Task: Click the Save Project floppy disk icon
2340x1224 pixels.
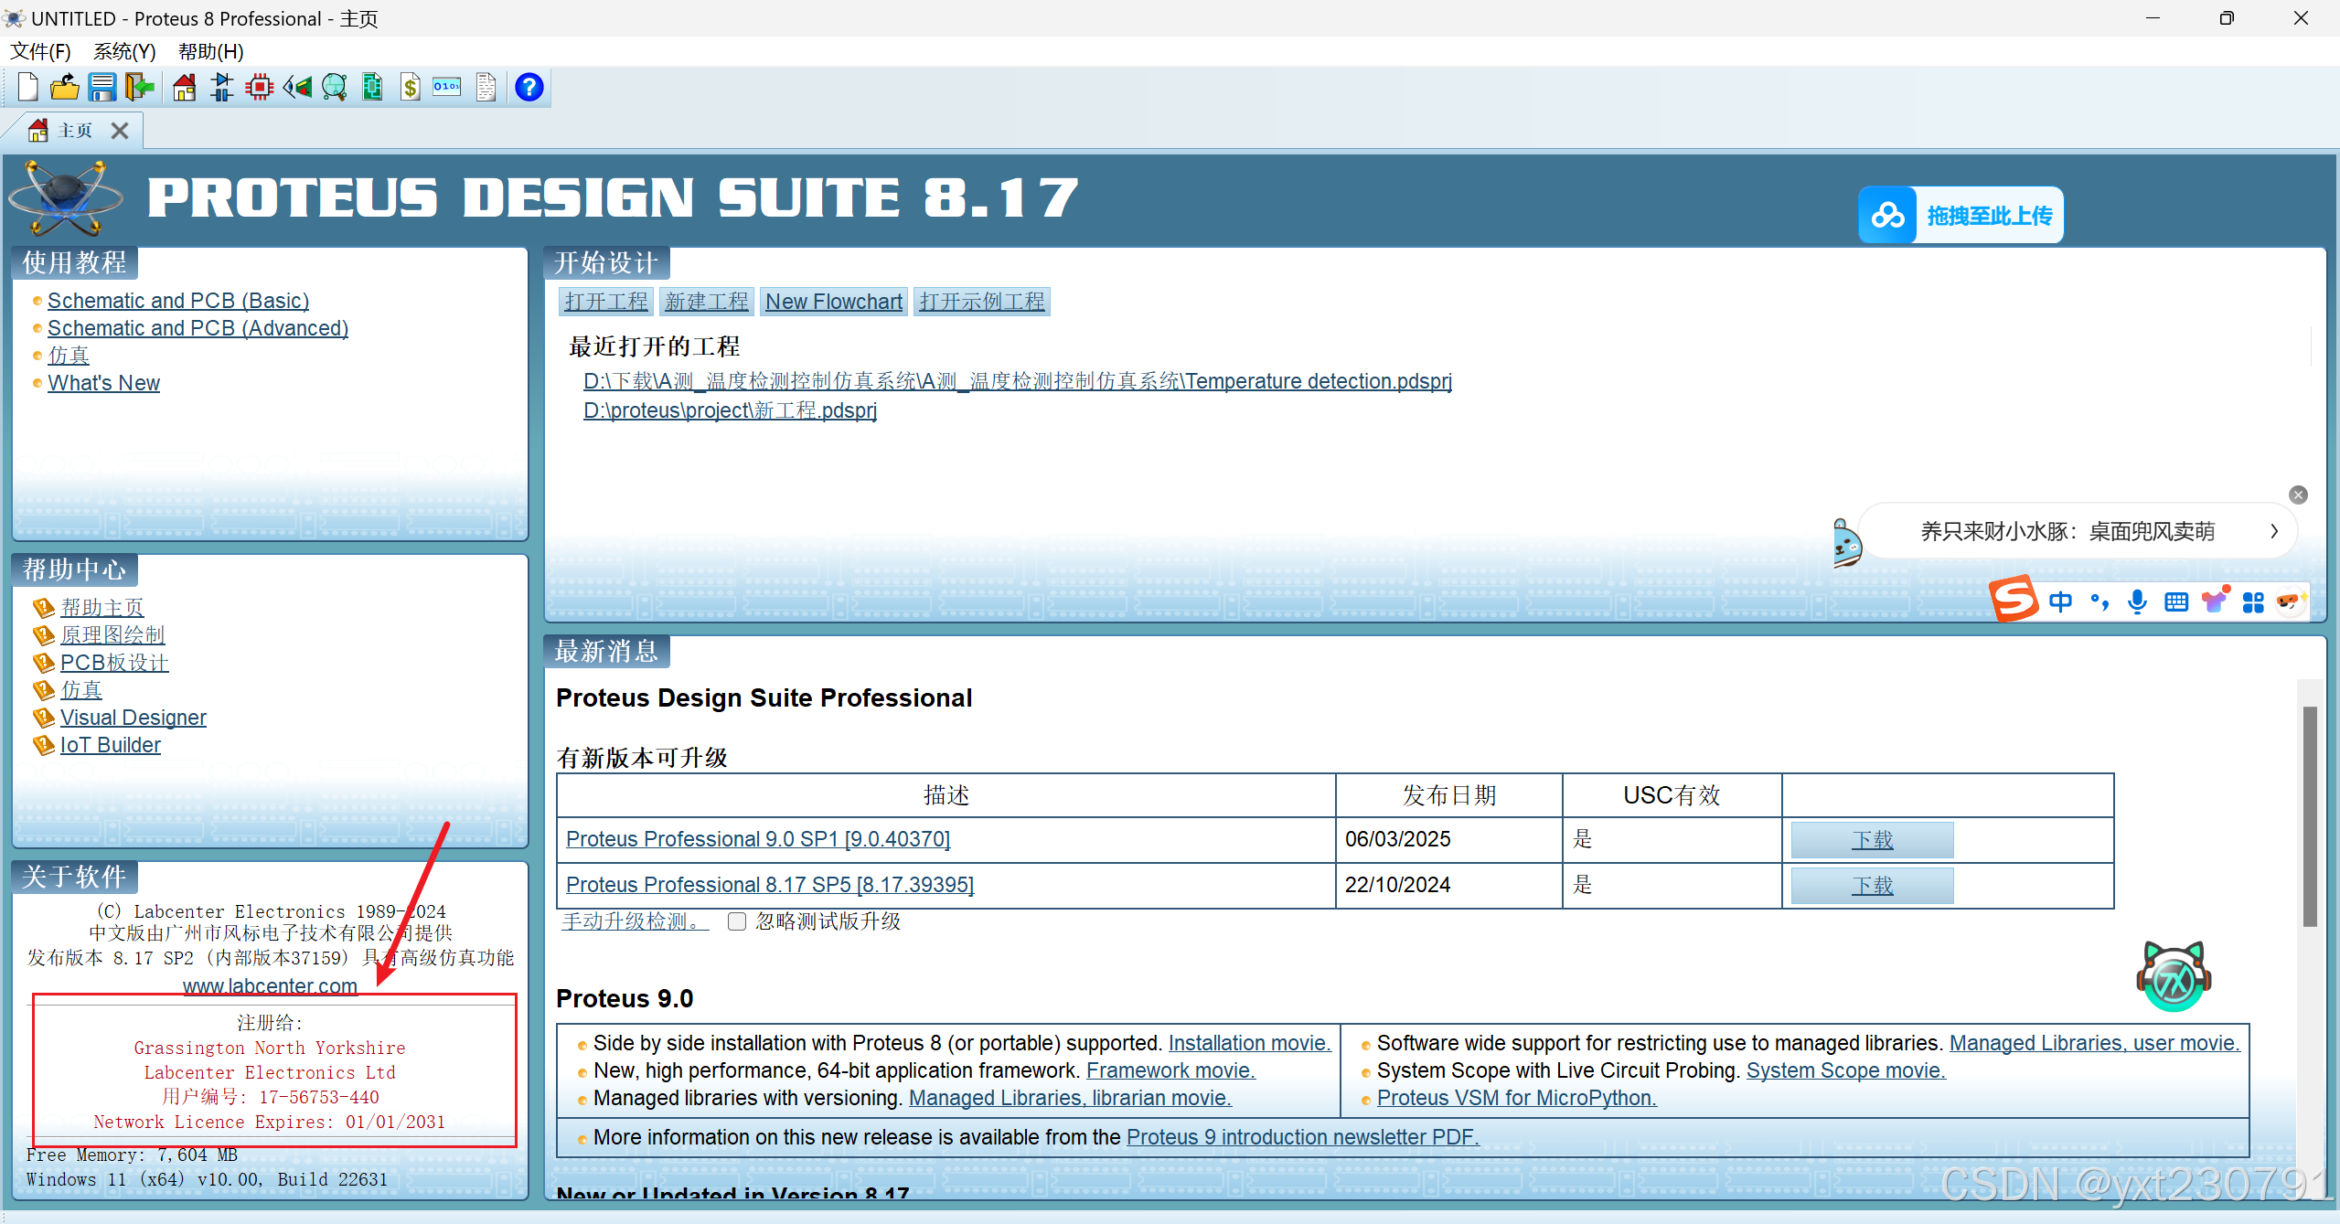Action: click(x=102, y=88)
